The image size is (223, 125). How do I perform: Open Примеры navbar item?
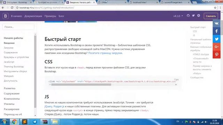coord(50,16)
